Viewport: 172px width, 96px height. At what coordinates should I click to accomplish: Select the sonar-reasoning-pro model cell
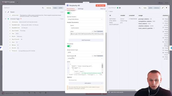coord(124,21)
